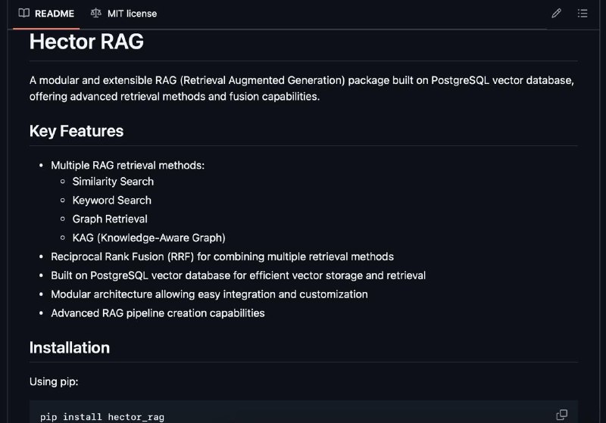
Task: Select the Keyword Search list item
Action: 111,201
